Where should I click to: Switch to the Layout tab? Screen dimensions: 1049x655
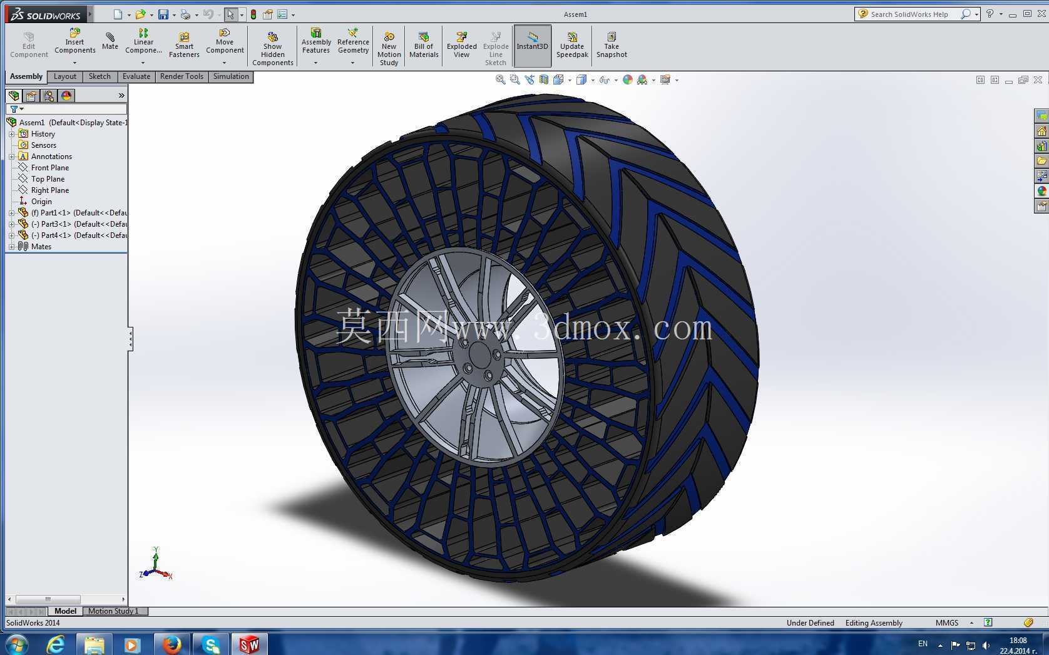[65, 77]
